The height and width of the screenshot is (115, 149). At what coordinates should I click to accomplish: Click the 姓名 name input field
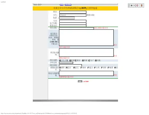(73, 12)
